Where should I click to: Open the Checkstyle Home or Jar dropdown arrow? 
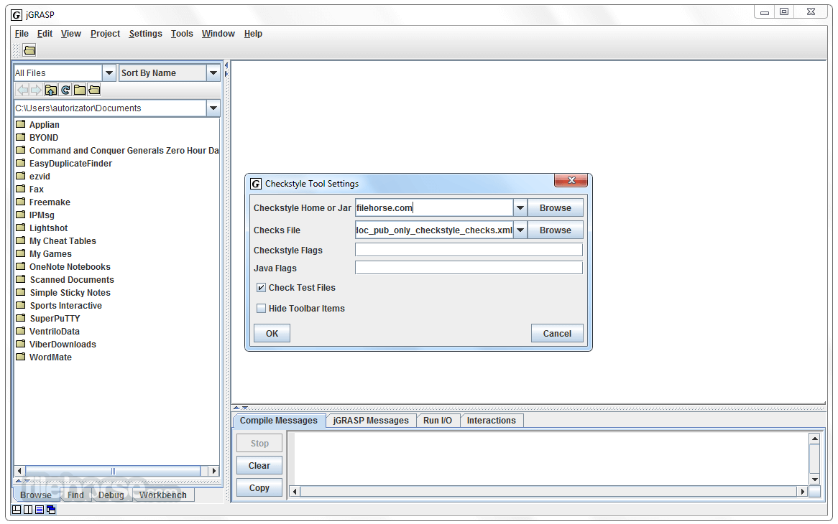(520, 207)
